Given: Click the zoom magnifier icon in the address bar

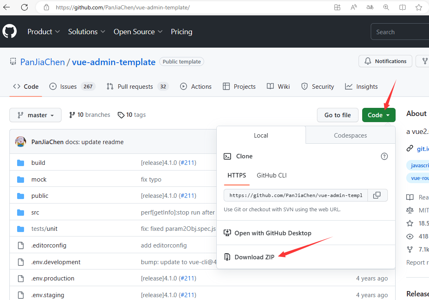Looking at the screenshot, I should pyautogui.click(x=386, y=7).
